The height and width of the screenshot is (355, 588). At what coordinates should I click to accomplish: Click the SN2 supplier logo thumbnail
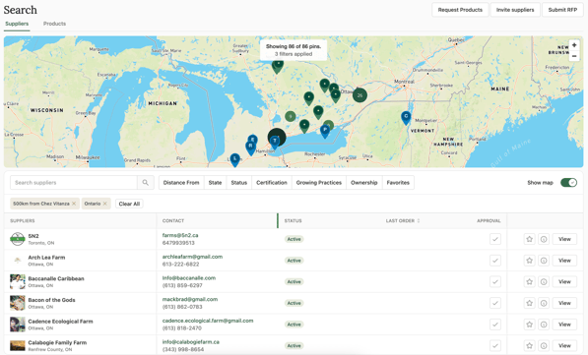point(18,239)
